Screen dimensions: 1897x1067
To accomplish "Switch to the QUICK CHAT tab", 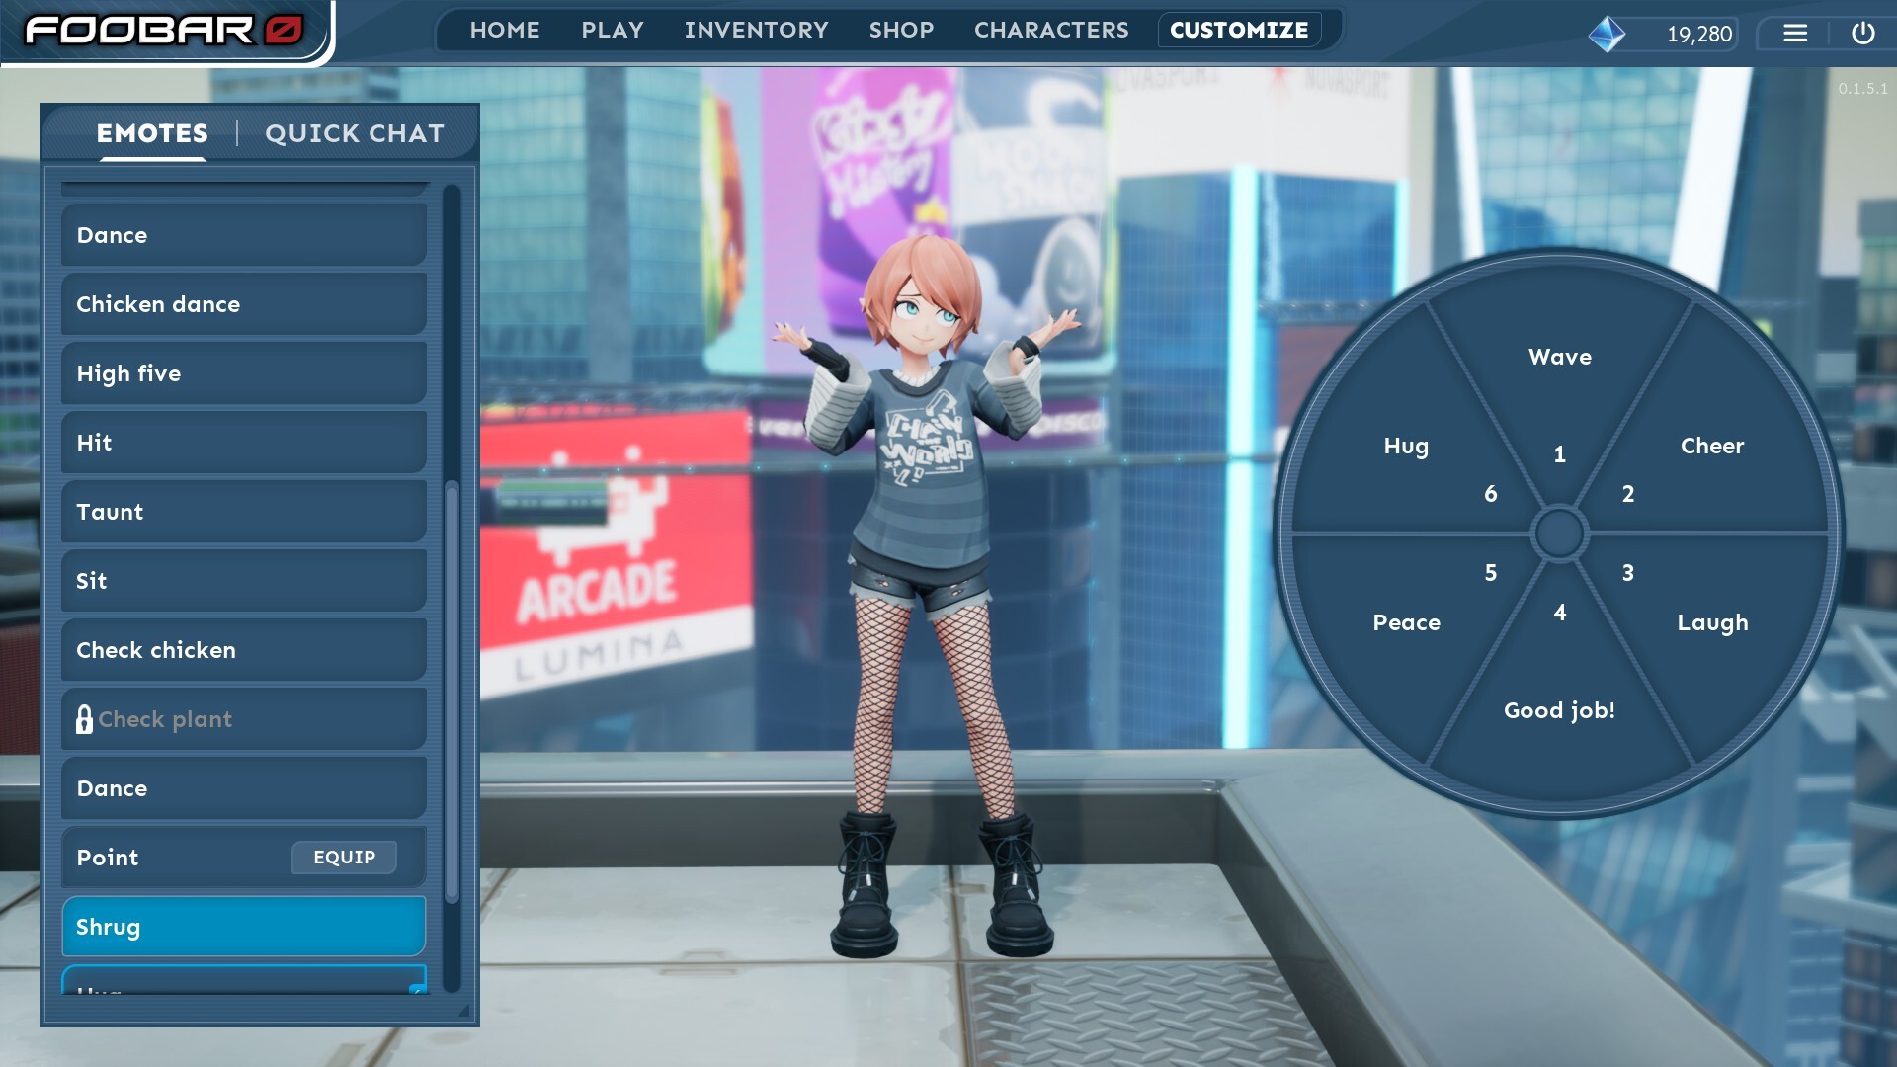I will 355,134.
